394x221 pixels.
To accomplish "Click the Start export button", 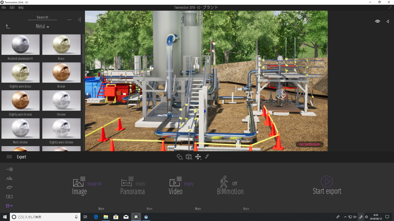I will coord(327,185).
